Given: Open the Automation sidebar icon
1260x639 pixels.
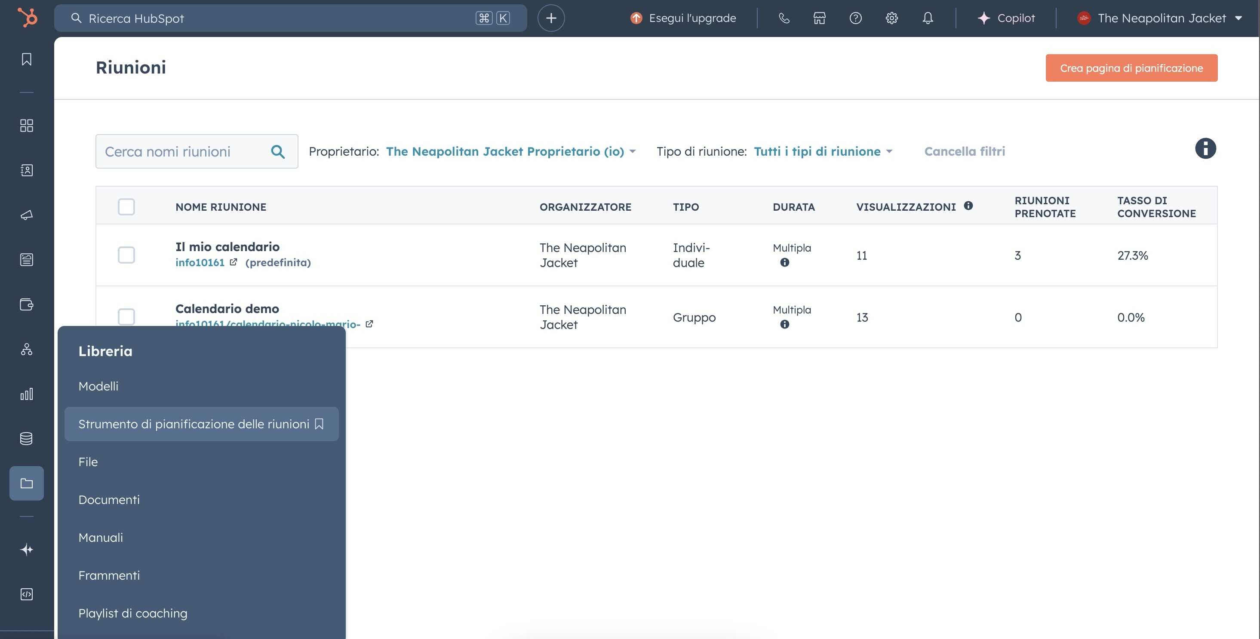Looking at the screenshot, I should click(x=26, y=349).
